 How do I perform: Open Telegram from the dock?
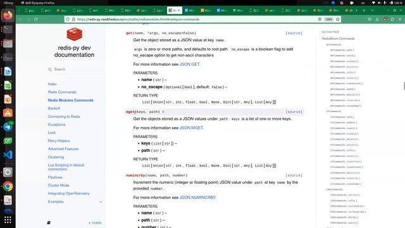click(8, 127)
